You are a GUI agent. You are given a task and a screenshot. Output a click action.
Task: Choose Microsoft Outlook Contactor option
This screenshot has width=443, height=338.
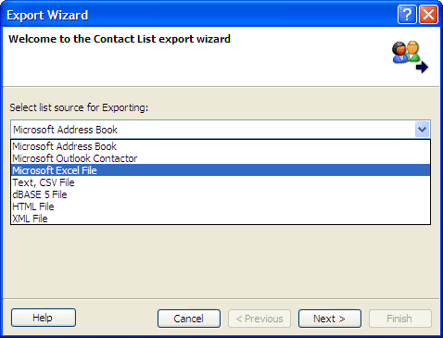tap(221, 158)
